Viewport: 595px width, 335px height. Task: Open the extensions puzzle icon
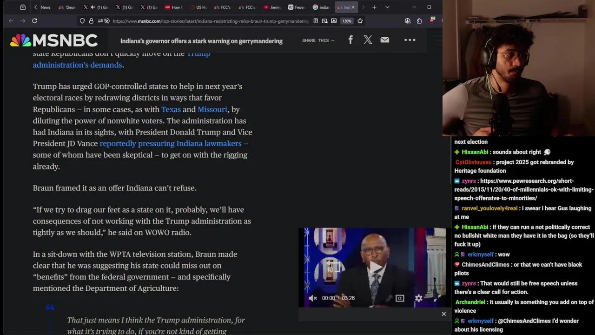pyautogui.click(x=419, y=21)
